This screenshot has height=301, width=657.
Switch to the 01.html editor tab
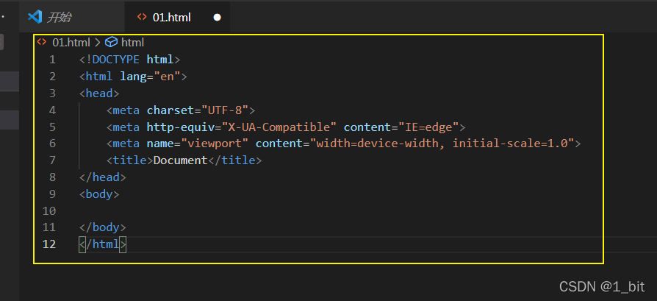[177, 17]
